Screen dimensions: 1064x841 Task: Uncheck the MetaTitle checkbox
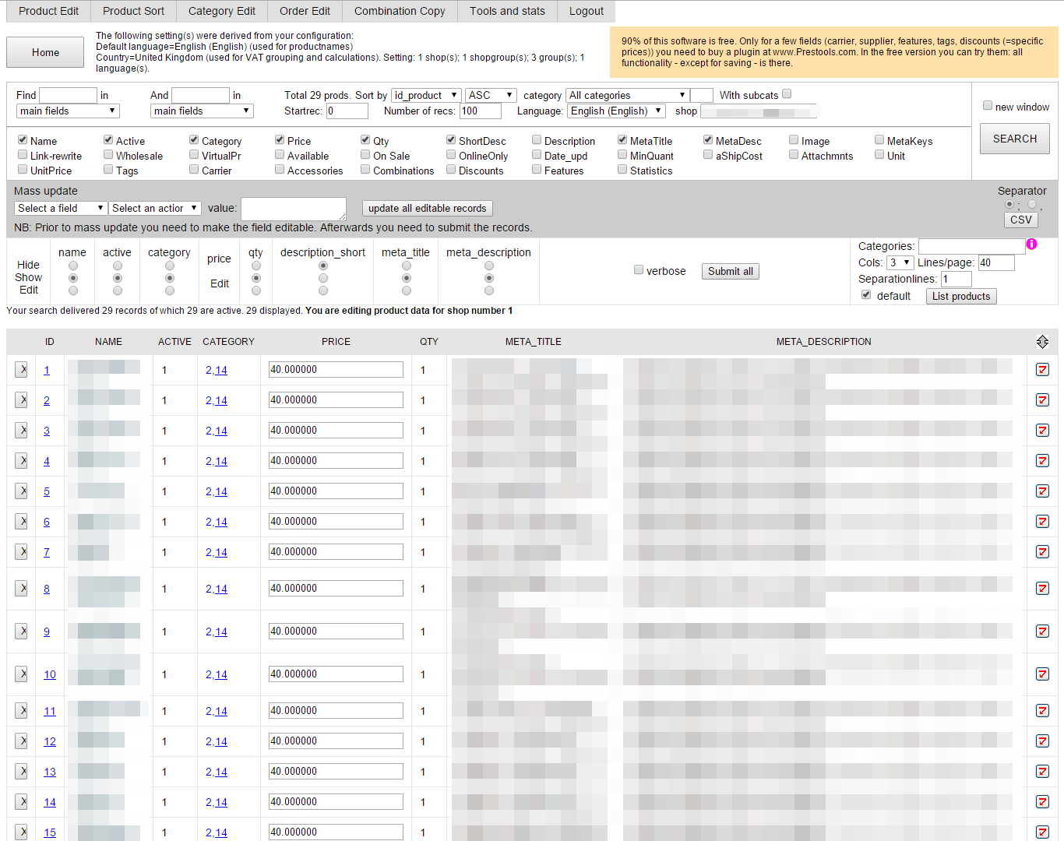(622, 140)
